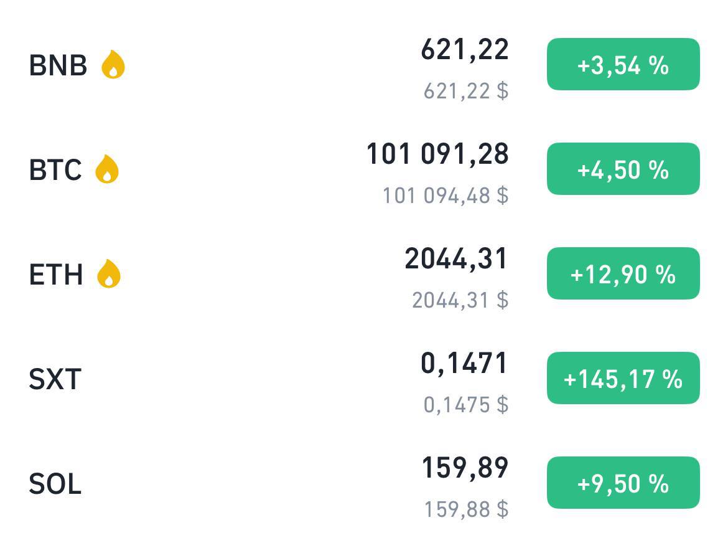Click the +3,54 % change badge
Screen dimensions: 728x548
pos(623,64)
